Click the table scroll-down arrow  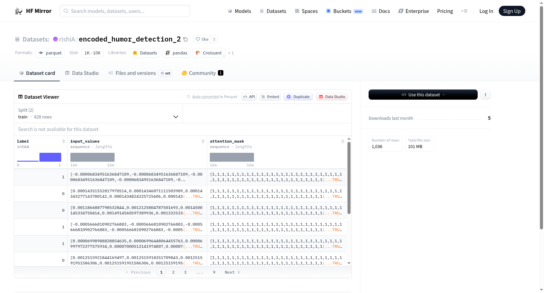[x=349, y=263]
